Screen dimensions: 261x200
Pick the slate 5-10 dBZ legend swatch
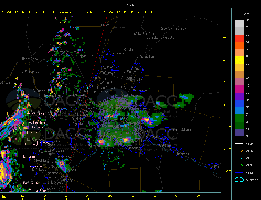pos(239,133)
